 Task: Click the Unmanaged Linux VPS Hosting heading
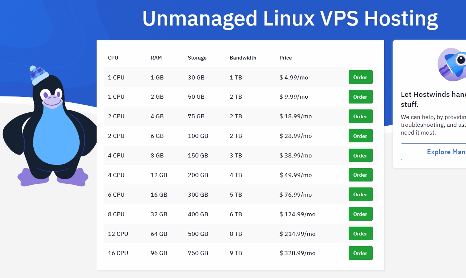point(290,18)
